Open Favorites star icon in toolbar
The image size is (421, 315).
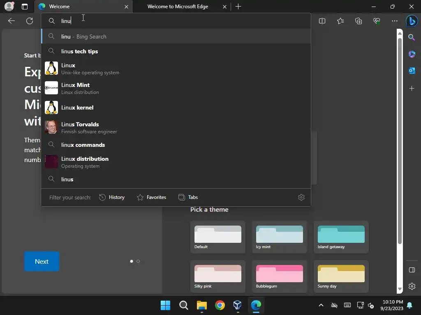[x=340, y=21]
